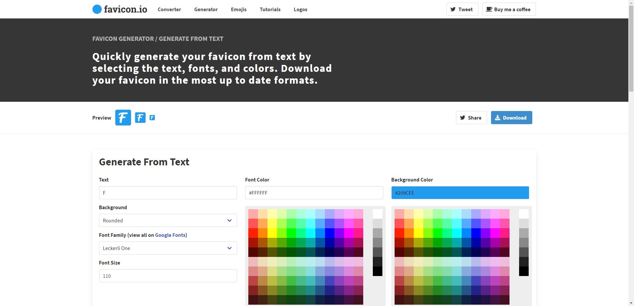Screen dimensions: 634x306
Task: Pick black in Font Color grayscale column
Action: [377, 271]
